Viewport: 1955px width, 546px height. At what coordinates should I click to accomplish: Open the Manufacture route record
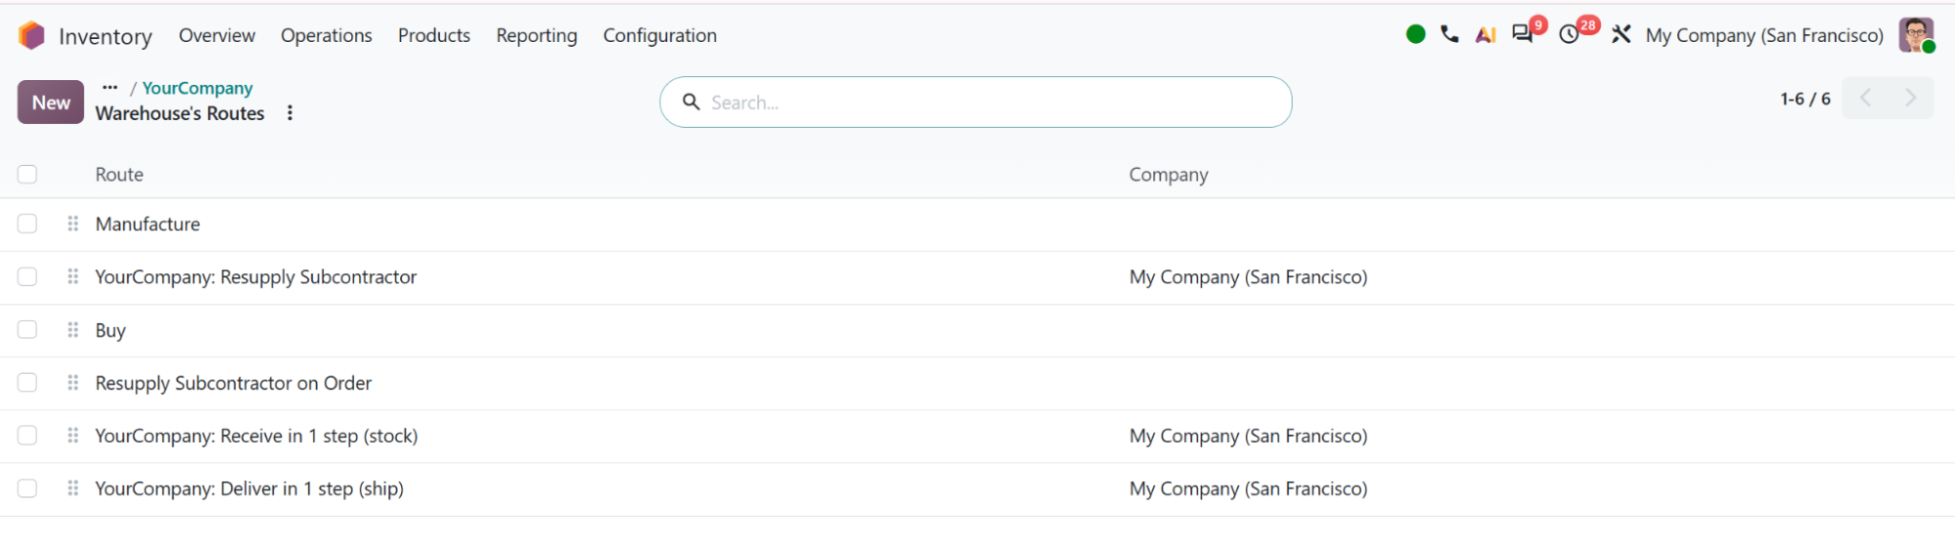(148, 224)
